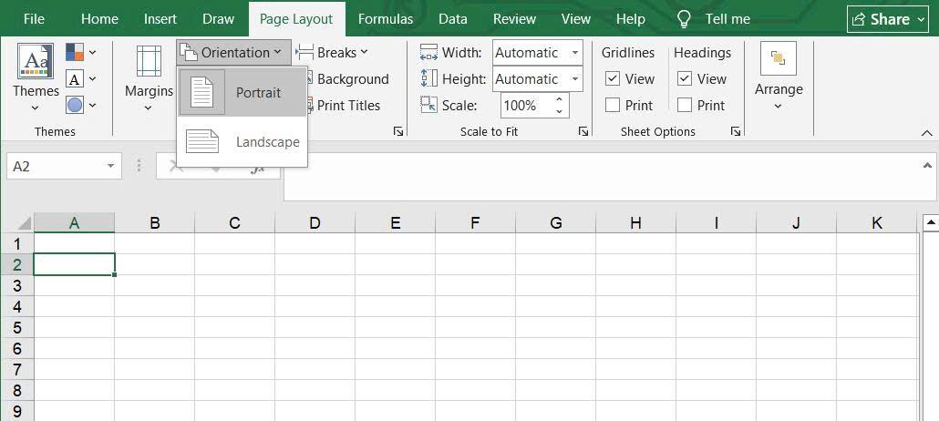Open the File tab
Screen dimensions: 939x421
click(34, 18)
